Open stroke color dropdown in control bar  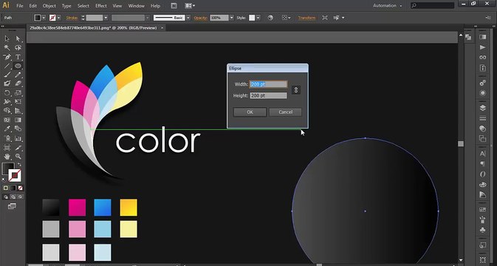[58, 18]
